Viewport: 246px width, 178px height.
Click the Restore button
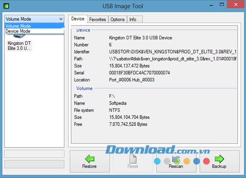coord(90,161)
